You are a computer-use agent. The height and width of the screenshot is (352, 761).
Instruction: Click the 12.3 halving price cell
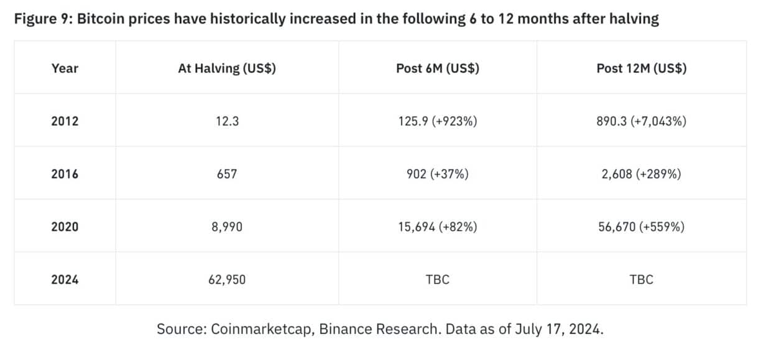tap(227, 121)
